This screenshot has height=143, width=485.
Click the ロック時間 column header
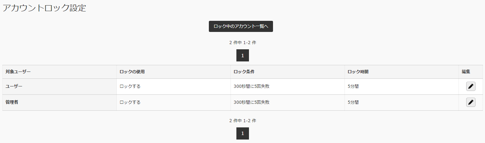tap(358, 72)
